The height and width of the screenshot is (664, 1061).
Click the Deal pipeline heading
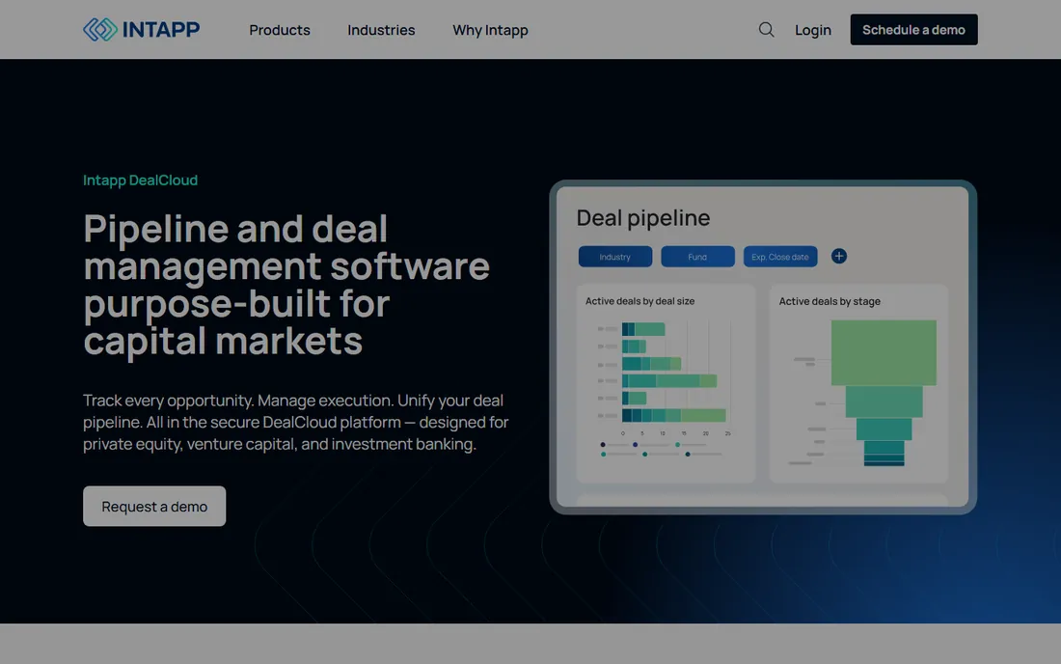pyautogui.click(x=642, y=218)
